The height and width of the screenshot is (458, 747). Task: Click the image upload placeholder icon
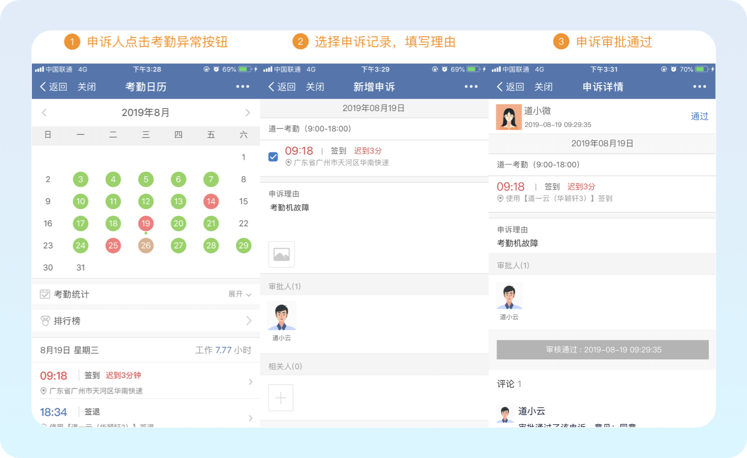tap(281, 254)
